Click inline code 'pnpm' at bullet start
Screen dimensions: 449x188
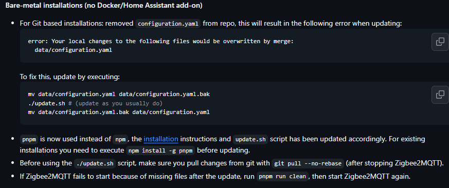[x=29, y=139]
